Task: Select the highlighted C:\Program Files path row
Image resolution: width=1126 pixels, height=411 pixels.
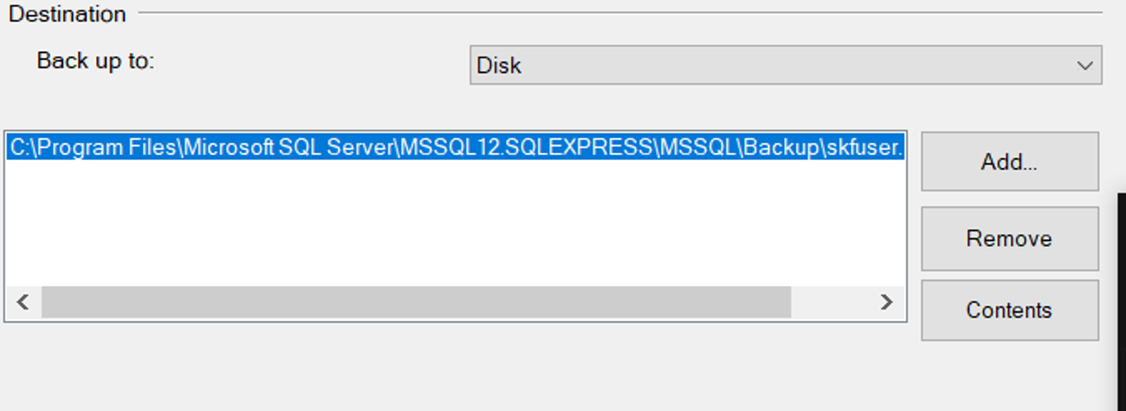Action: pyautogui.click(x=455, y=147)
